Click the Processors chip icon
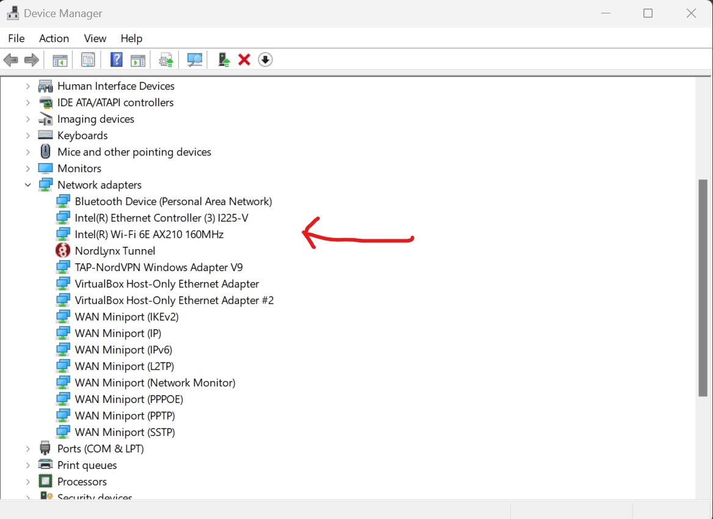 (x=45, y=481)
